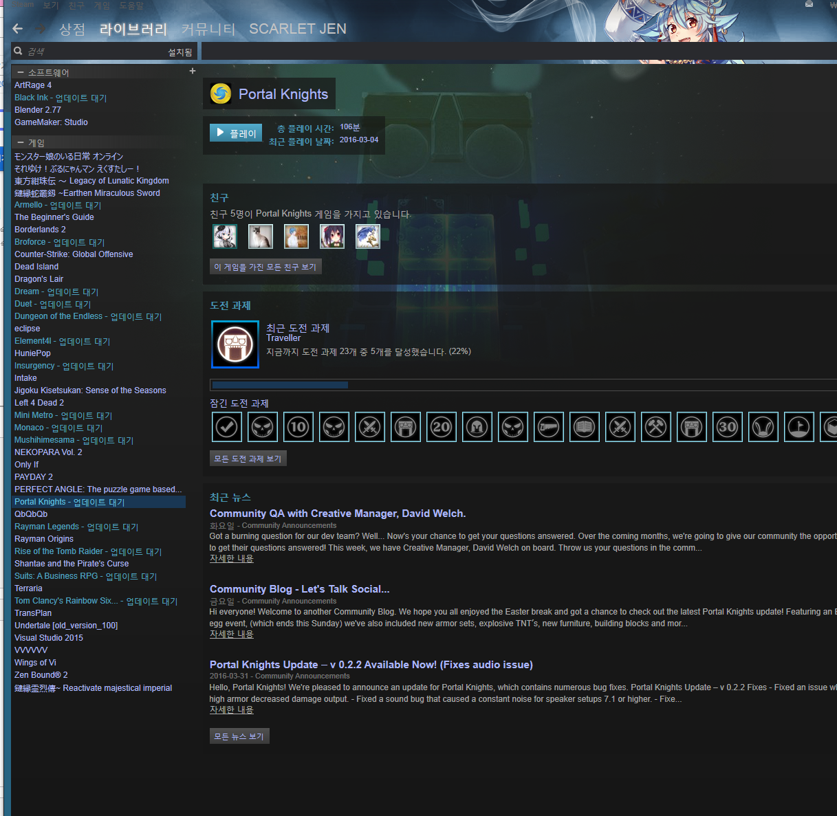Go back with the left arrow
Image resolution: width=837 pixels, height=816 pixels.
tap(18, 29)
